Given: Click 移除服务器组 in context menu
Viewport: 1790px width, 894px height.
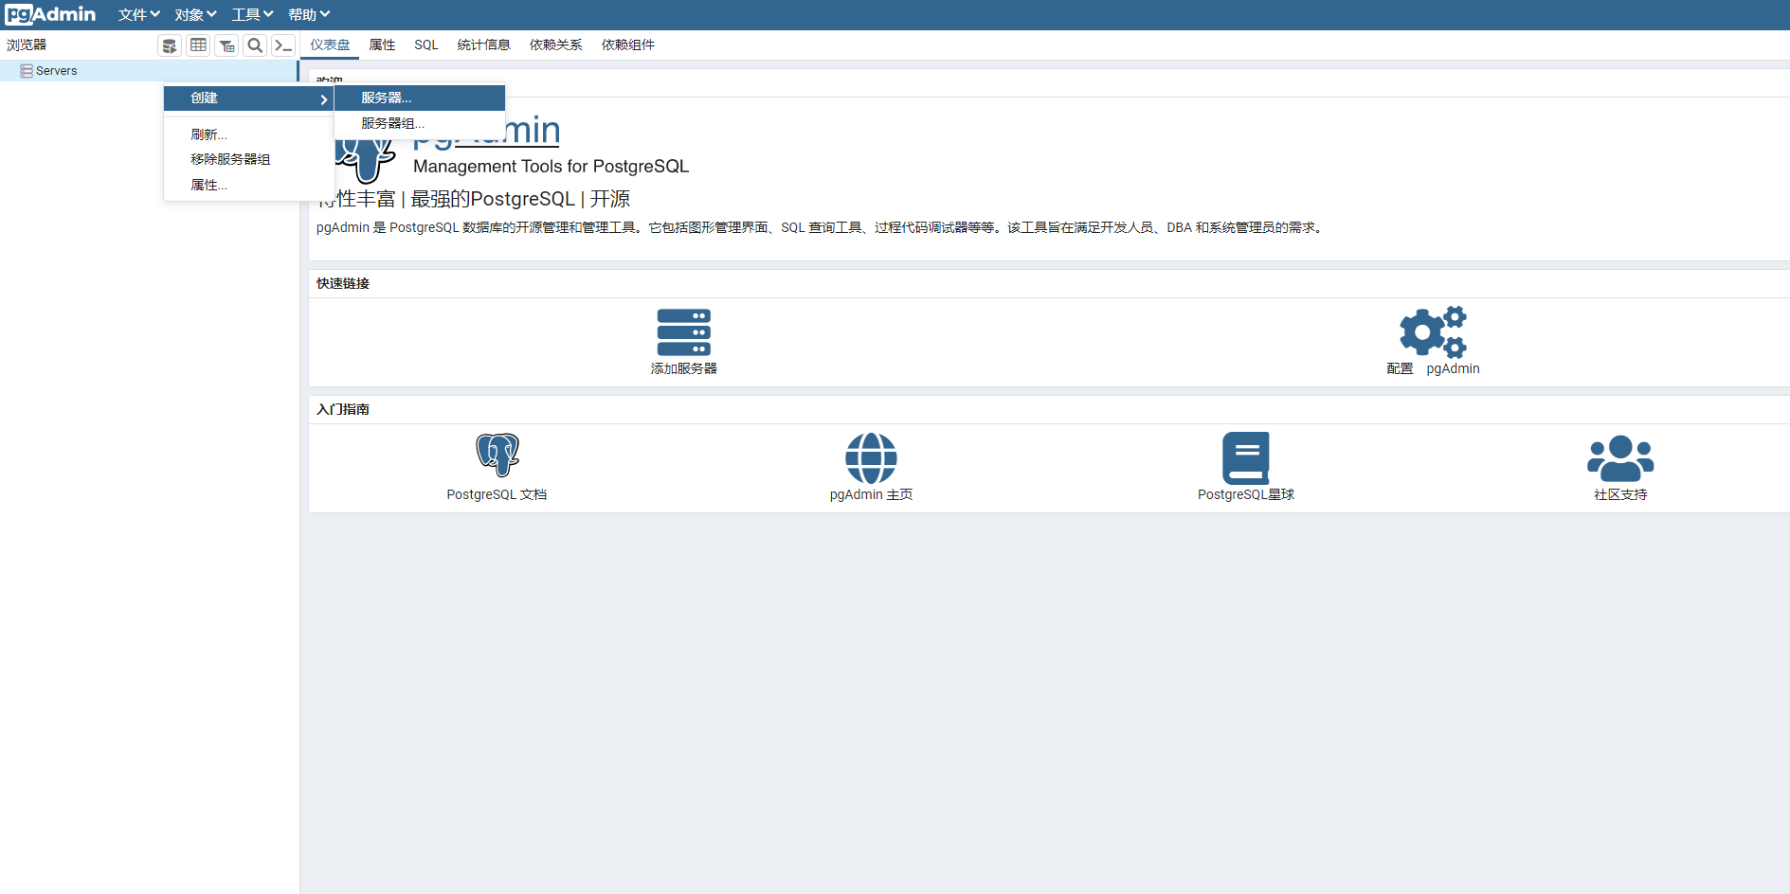Looking at the screenshot, I should [x=230, y=159].
